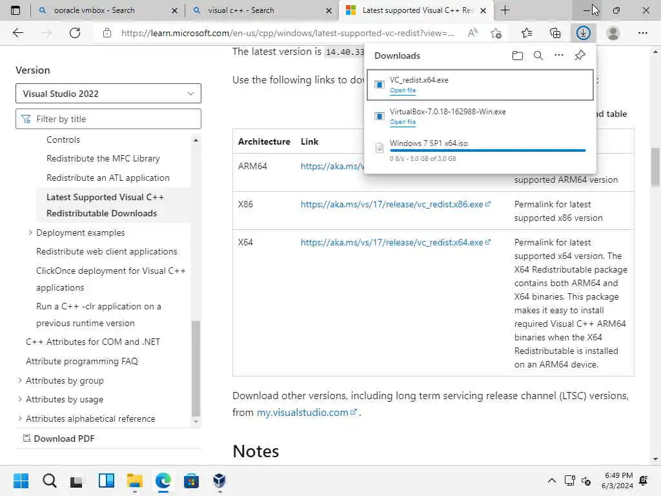Click the page vertical scrollbar thumb
Viewport: 661px width, 496px height.
655,167
